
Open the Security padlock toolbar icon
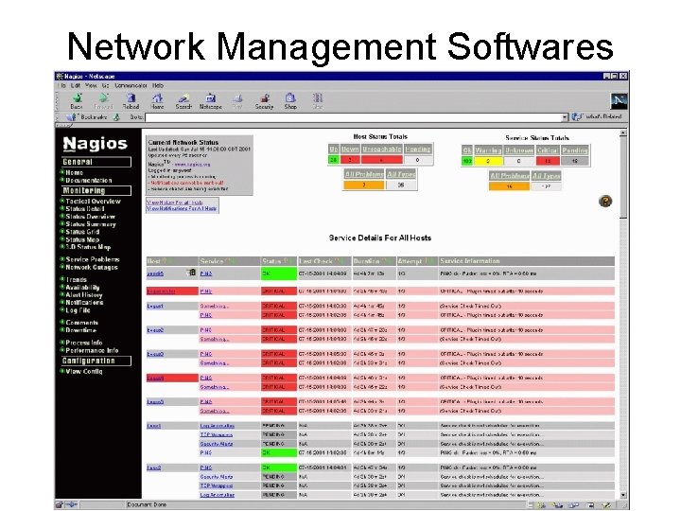click(x=264, y=101)
